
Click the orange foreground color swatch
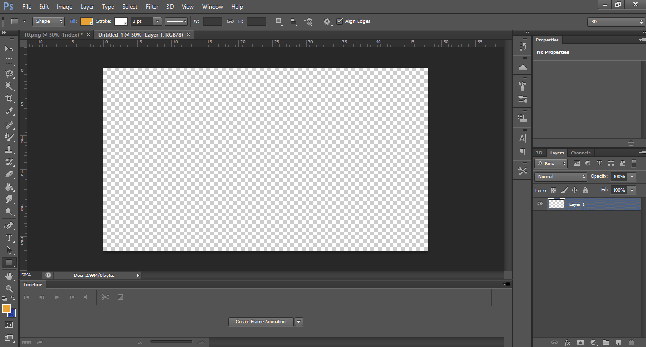[x=7, y=308]
